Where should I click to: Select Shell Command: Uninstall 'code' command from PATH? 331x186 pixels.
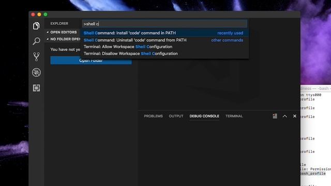point(164,40)
